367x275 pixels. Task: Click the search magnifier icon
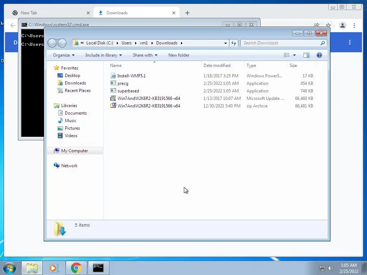[x=323, y=43]
